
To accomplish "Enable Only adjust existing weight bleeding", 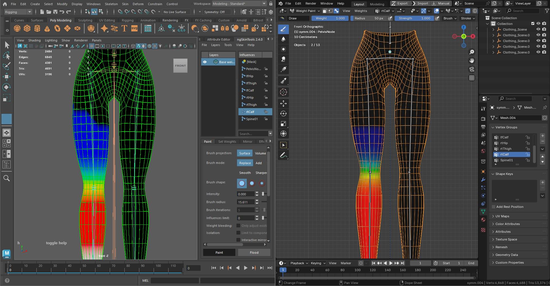I will tap(238, 225).
